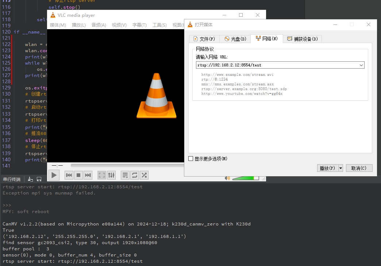Click example URL "rtp://@:1234"
Image resolution: width=381 pixels, height=266 pixels.
click(x=215, y=80)
